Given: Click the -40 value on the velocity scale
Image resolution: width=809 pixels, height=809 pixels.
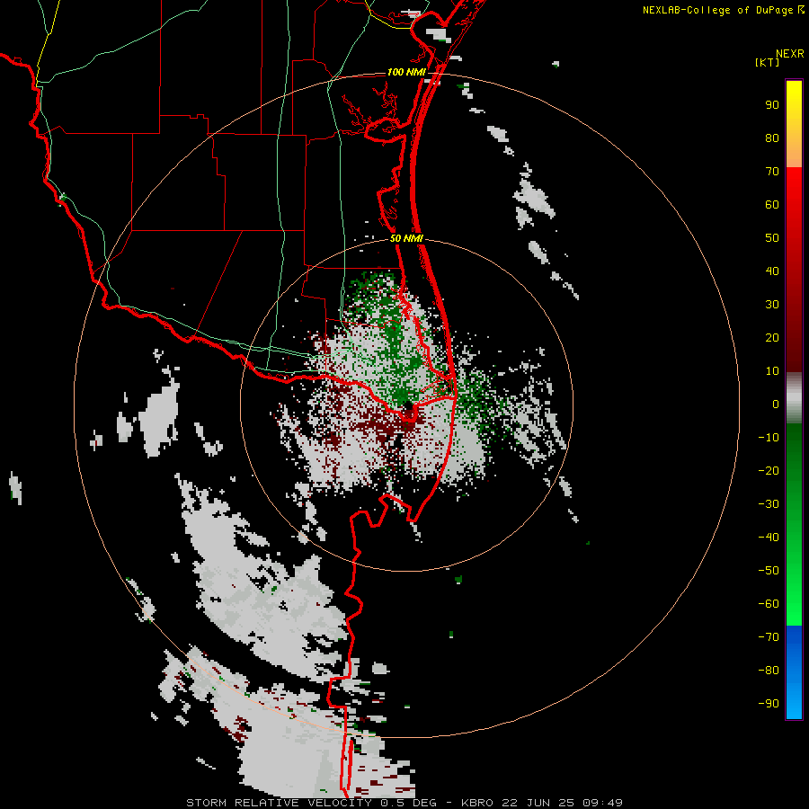Looking at the screenshot, I should [769, 538].
